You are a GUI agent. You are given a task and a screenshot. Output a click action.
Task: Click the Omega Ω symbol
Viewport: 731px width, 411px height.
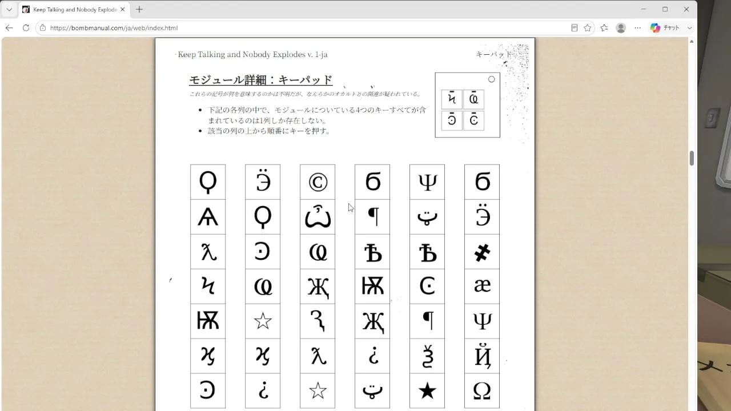coord(482,391)
